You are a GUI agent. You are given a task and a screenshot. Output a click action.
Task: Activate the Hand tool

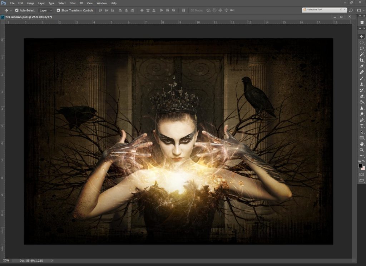(x=362, y=144)
